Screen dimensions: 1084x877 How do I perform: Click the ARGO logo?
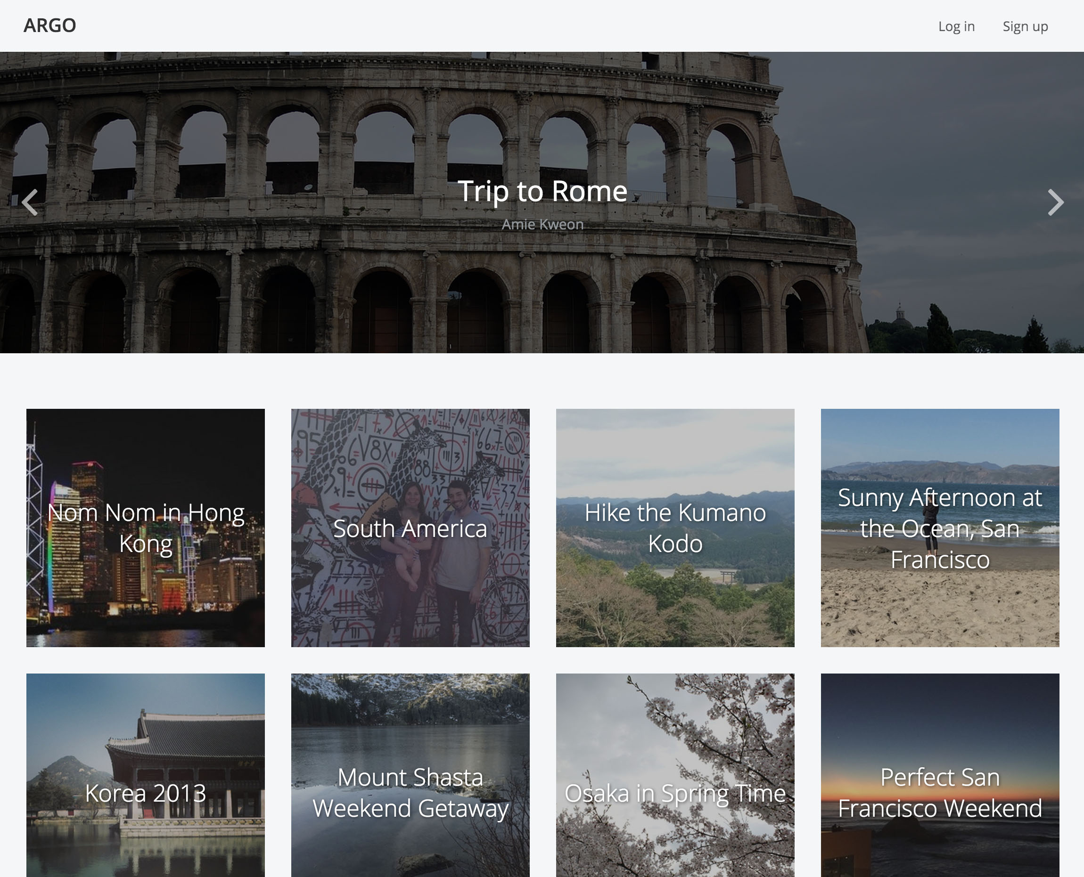tap(49, 25)
